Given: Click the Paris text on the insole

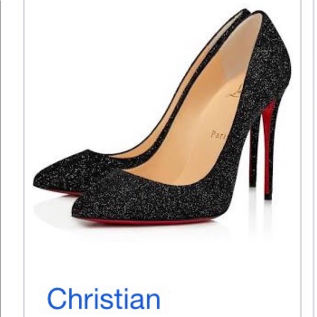Looking at the screenshot, I should 219,134.
